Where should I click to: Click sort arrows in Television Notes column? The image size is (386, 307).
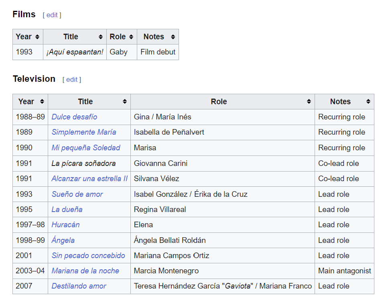[x=368, y=102]
